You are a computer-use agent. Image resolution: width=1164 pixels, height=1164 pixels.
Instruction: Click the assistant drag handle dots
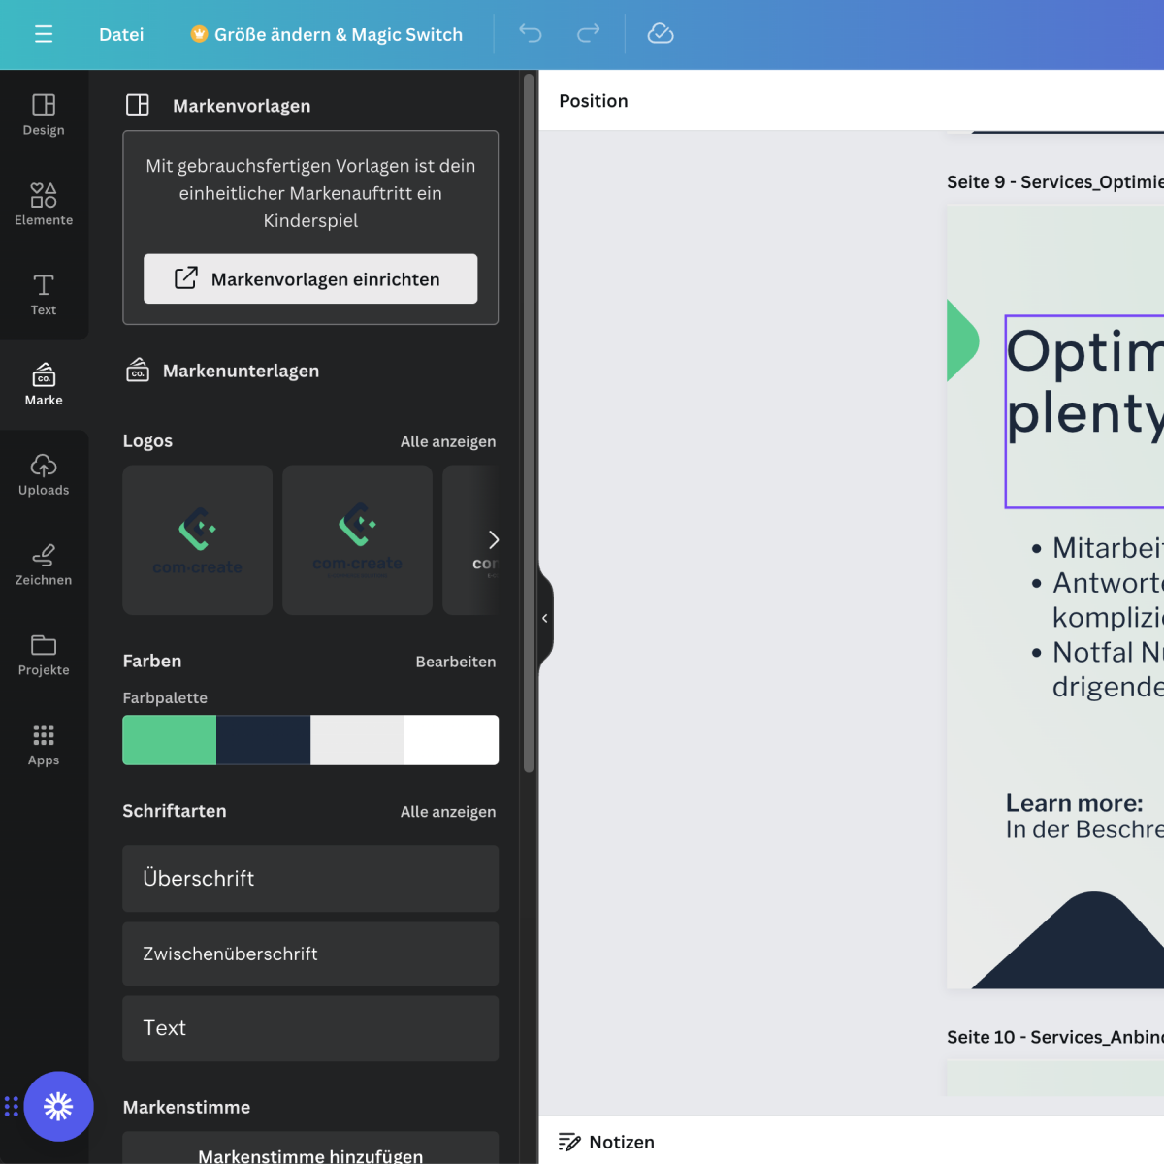point(12,1107)
